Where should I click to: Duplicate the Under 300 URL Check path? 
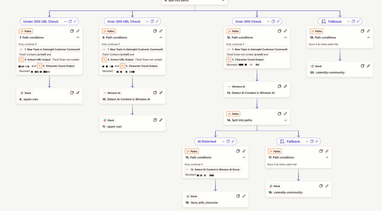[x=70, y=21]
